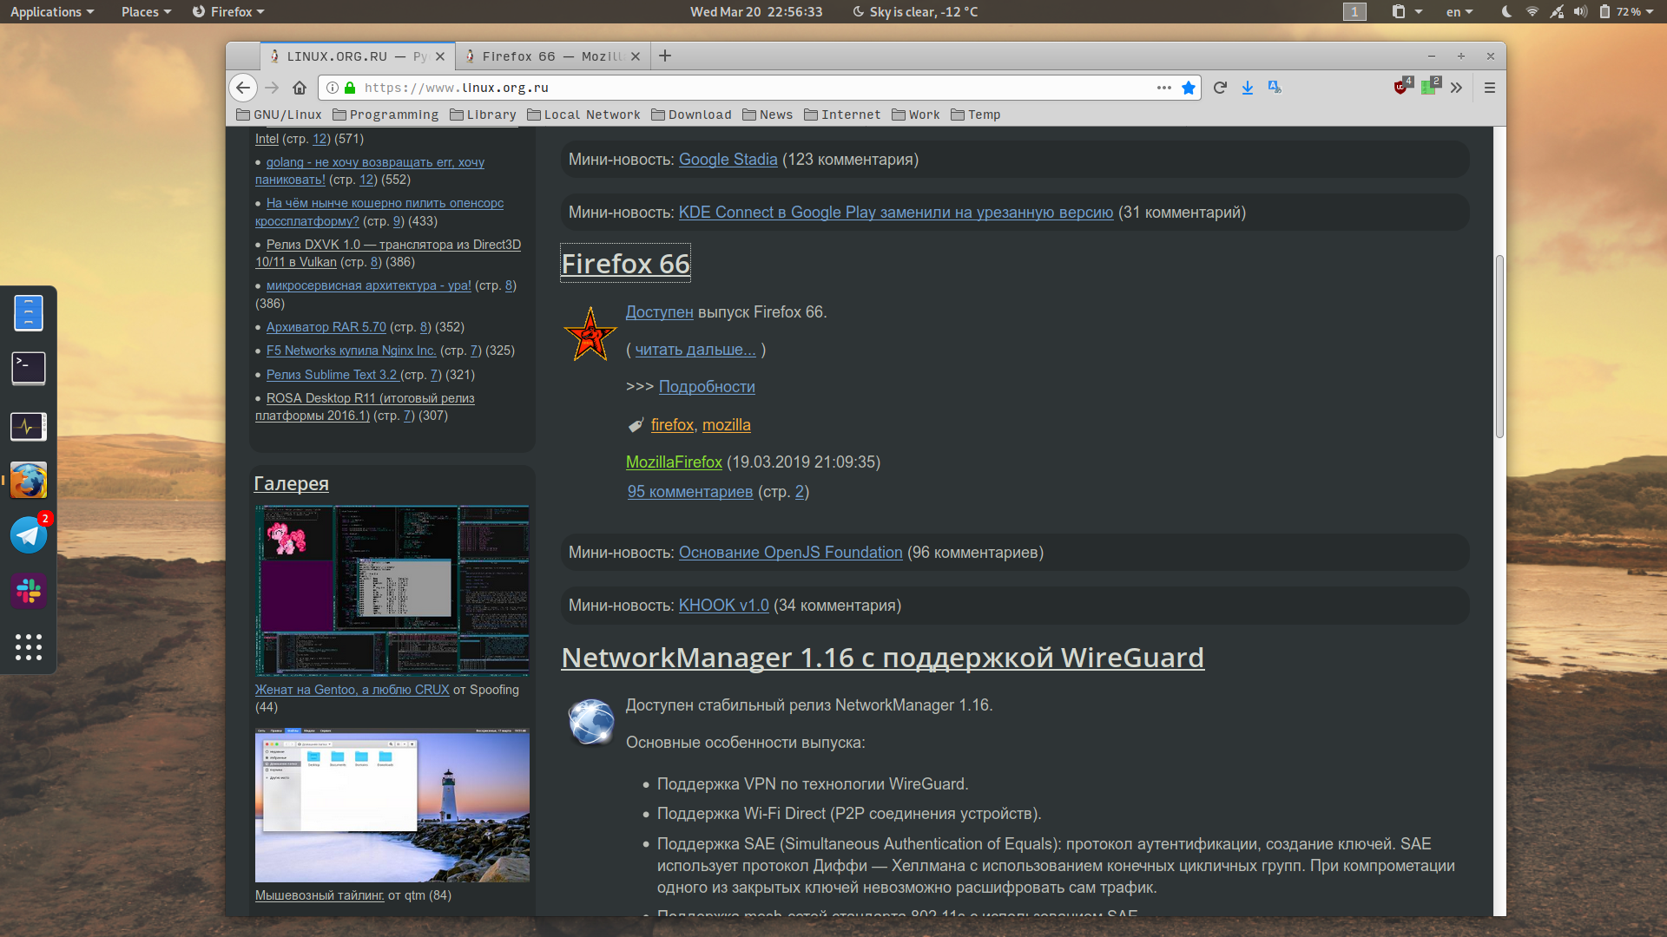1667x937 pixels.
Task: Click the green padlock security icon
Action: pos(350,88)
